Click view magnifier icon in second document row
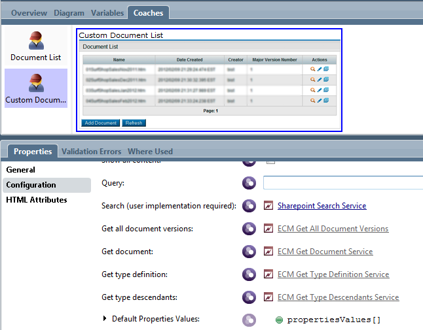The height and width of the screenshot is (330, 423). (x=312, y=80)
